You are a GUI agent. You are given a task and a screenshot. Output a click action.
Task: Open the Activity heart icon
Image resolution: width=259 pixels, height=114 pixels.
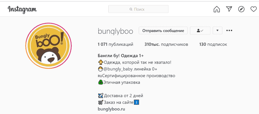pyautogui.click(x=253, y=9)
